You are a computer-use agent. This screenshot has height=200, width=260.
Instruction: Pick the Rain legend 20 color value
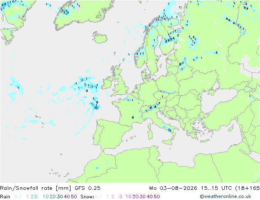pyautogui.click(x=53, y=197)
